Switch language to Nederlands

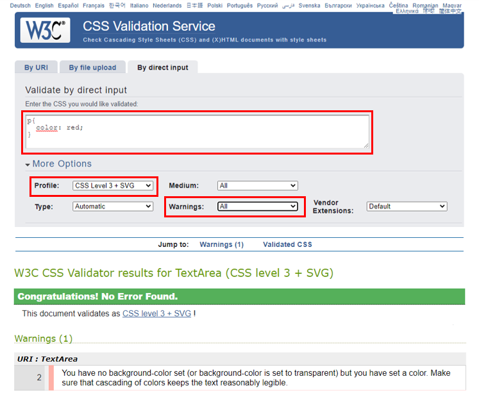coord(167,6)
